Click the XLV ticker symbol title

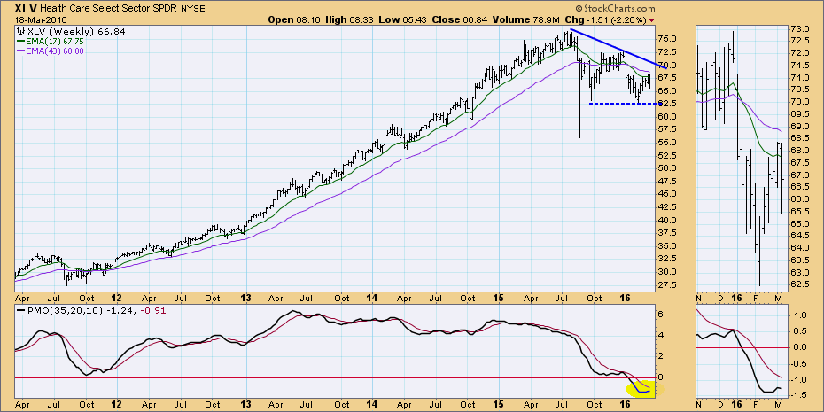tap(27, 8)
